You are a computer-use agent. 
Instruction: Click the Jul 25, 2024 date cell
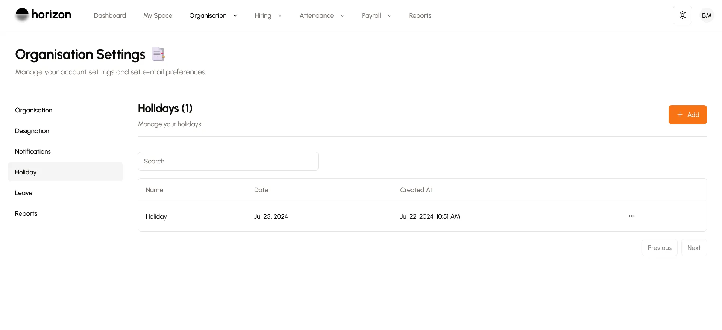[271, 216]
